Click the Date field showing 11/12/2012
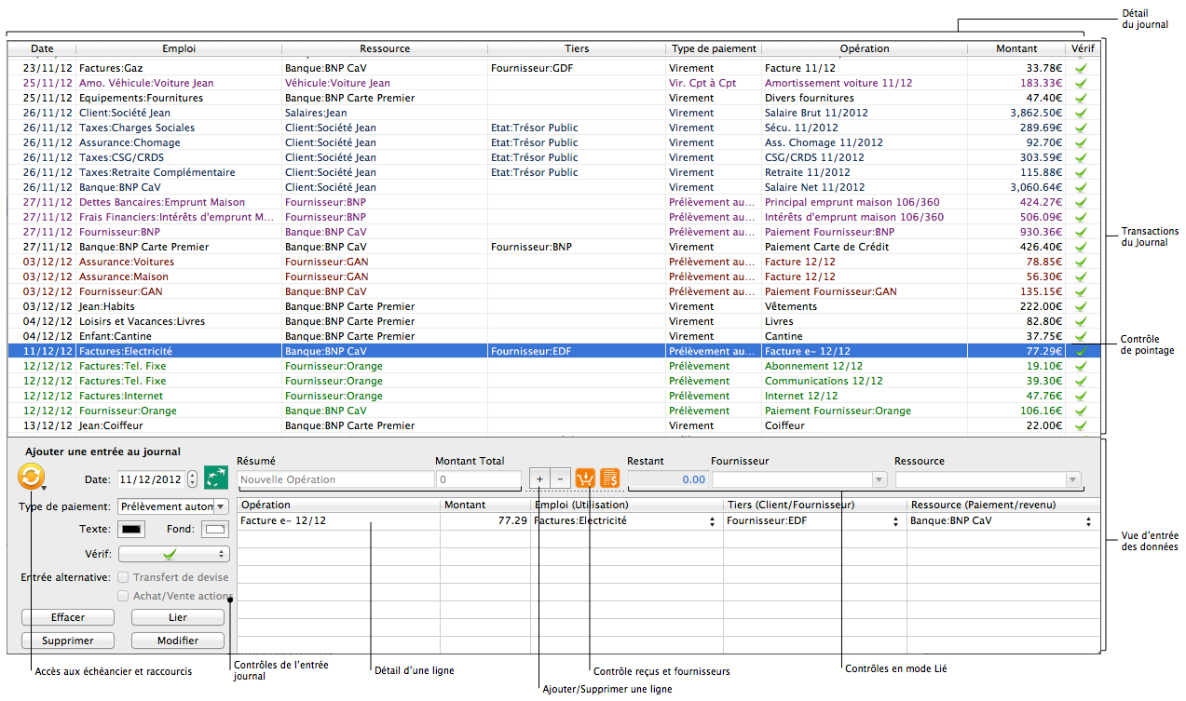Screen dimensions: 1186x701 tap(150, 479)
